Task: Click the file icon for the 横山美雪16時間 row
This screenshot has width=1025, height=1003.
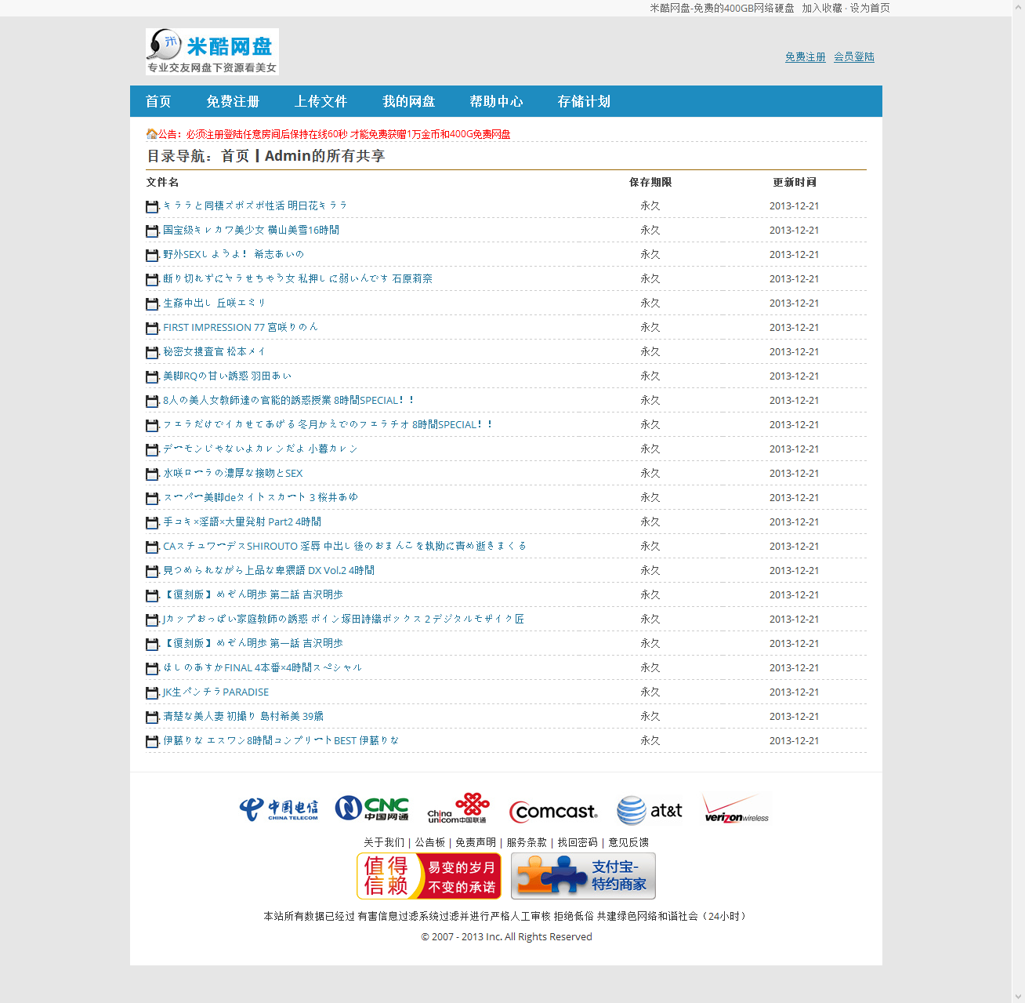Action: pyautogui.click(x=152, y=231)
